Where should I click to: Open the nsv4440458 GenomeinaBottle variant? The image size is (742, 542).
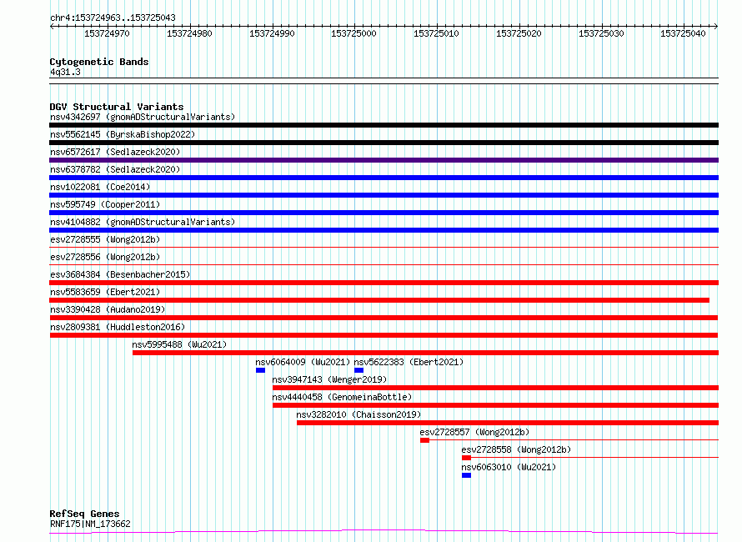[x=342, y=397]
